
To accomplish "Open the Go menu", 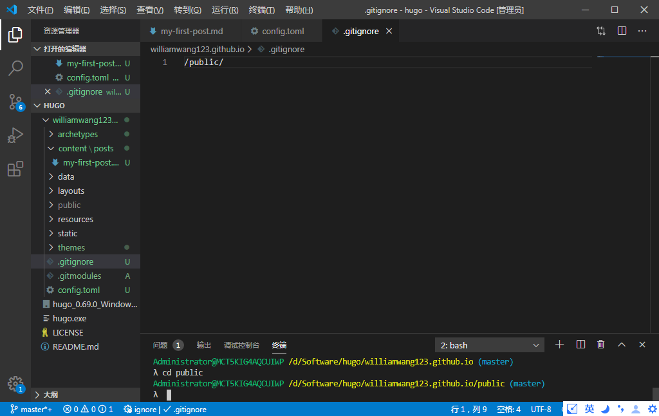I will [x=187, y=10].
